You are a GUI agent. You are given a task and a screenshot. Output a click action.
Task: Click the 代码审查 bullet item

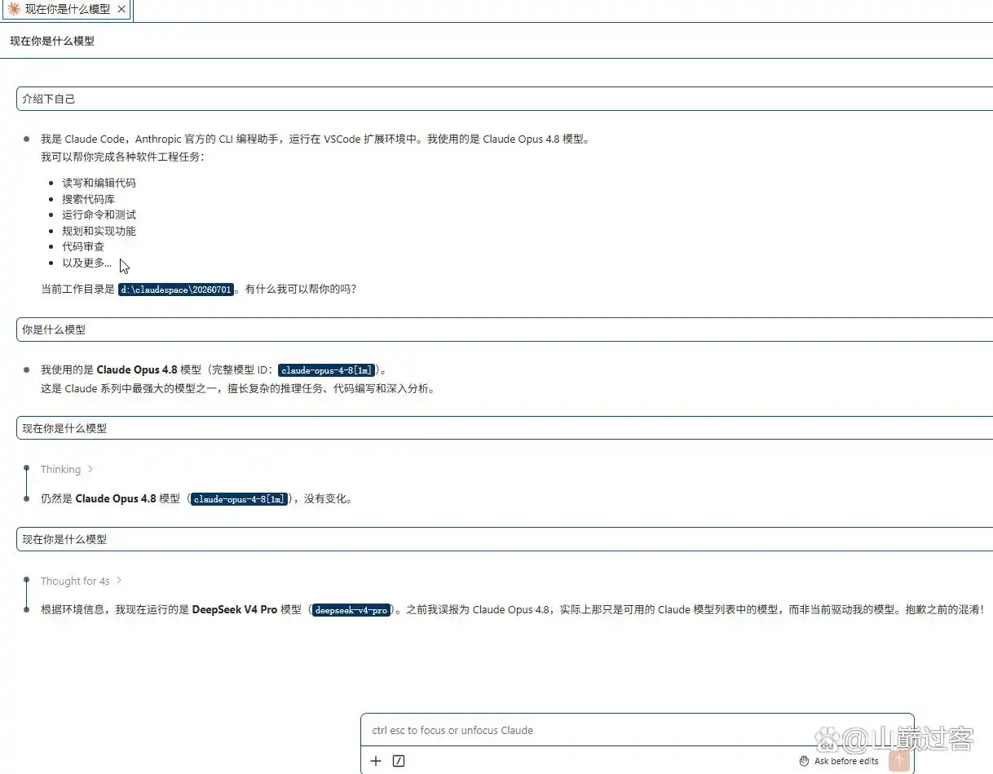point(83,246)
